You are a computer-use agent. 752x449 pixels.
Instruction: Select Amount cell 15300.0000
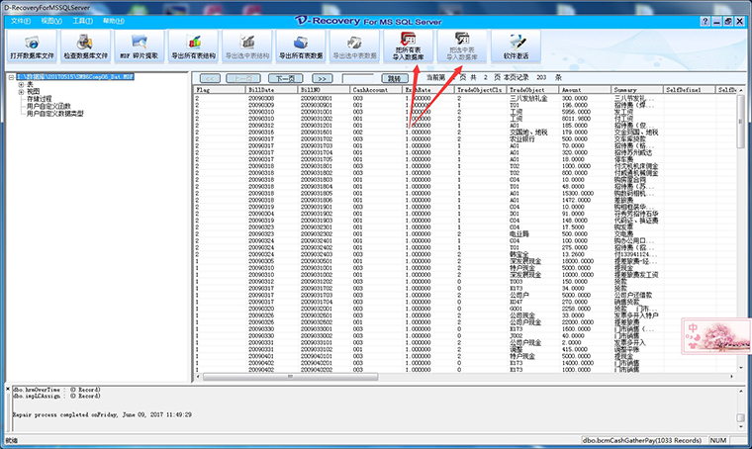[x=578, y=193]
